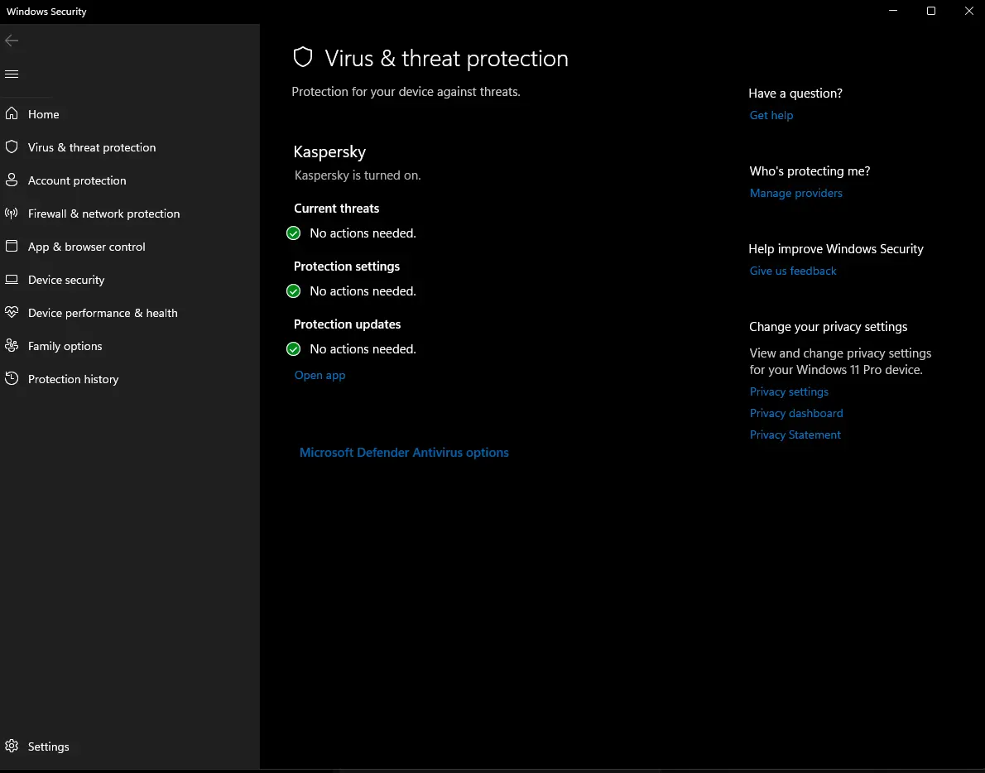Click the Settings gear icon

pos(12,746)
